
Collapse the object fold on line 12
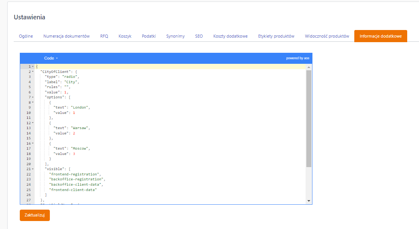pos(33,123)
